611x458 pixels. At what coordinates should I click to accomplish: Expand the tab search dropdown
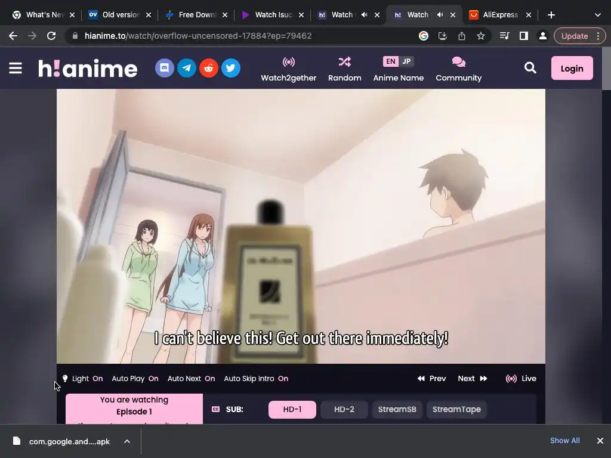point(598,15)
